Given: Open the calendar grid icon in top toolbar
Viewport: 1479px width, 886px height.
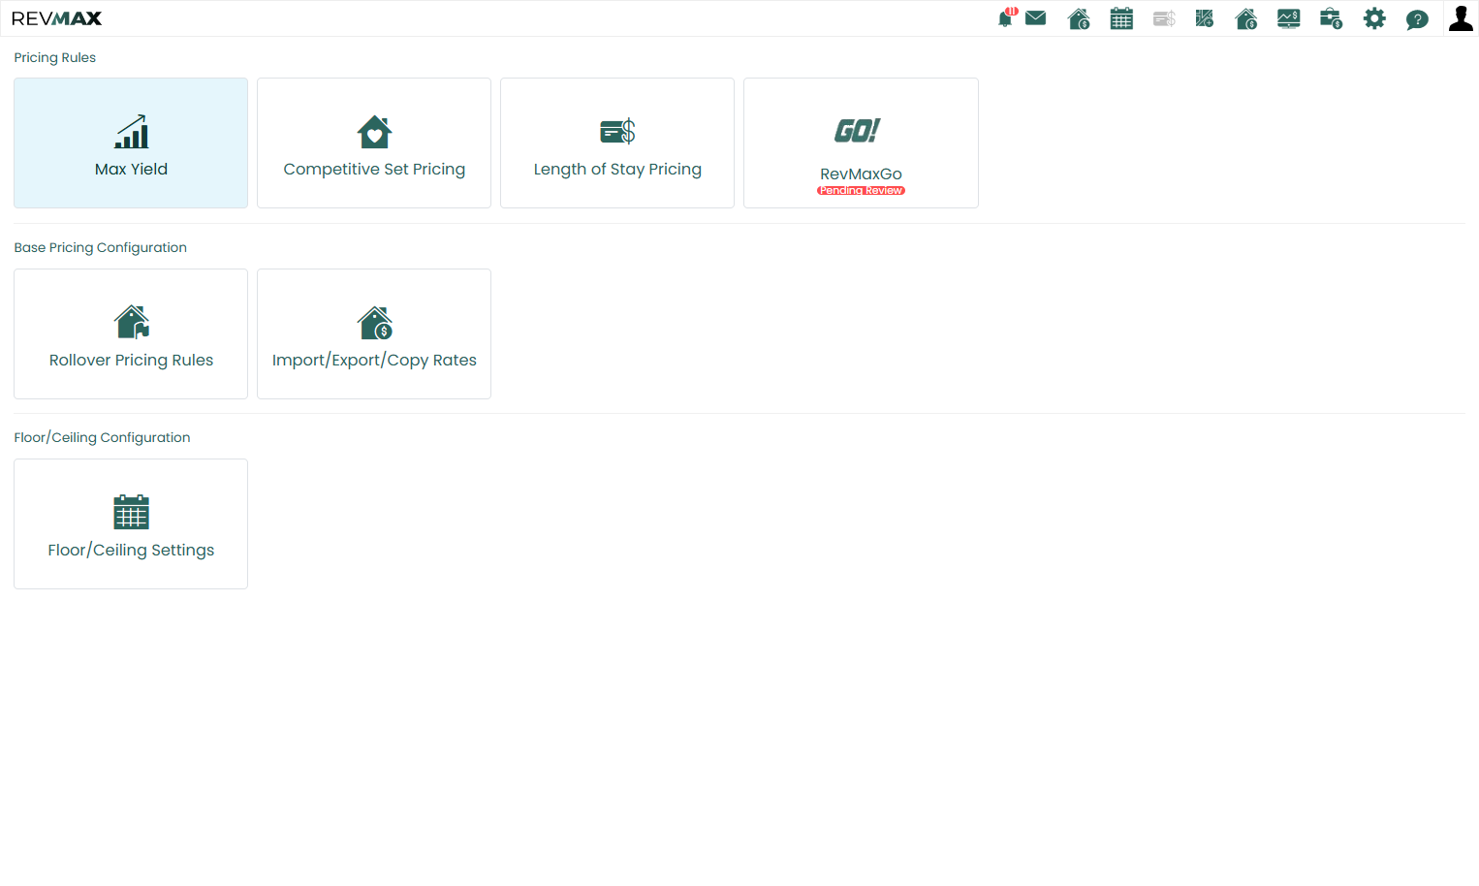Looking at the screenshot, I should (1121, 18).
